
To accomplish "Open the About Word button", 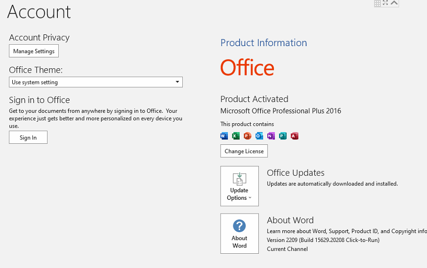I will point(239,233).
